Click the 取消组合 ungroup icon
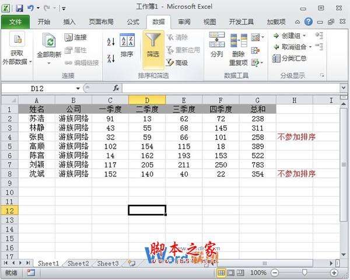Screen dimensions: 350x280 (276, 47)
